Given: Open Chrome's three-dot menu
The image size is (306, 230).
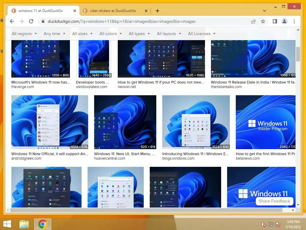Looking at the screenshot, I should [x=294, y=21].
